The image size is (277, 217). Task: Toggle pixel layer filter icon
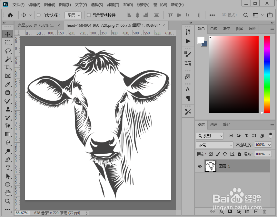(231, 135)
